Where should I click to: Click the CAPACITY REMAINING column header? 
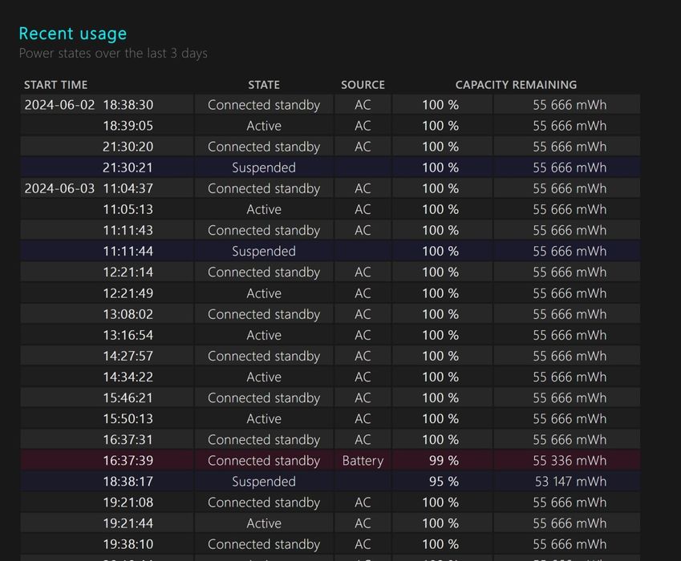click(x=516, y=85)
